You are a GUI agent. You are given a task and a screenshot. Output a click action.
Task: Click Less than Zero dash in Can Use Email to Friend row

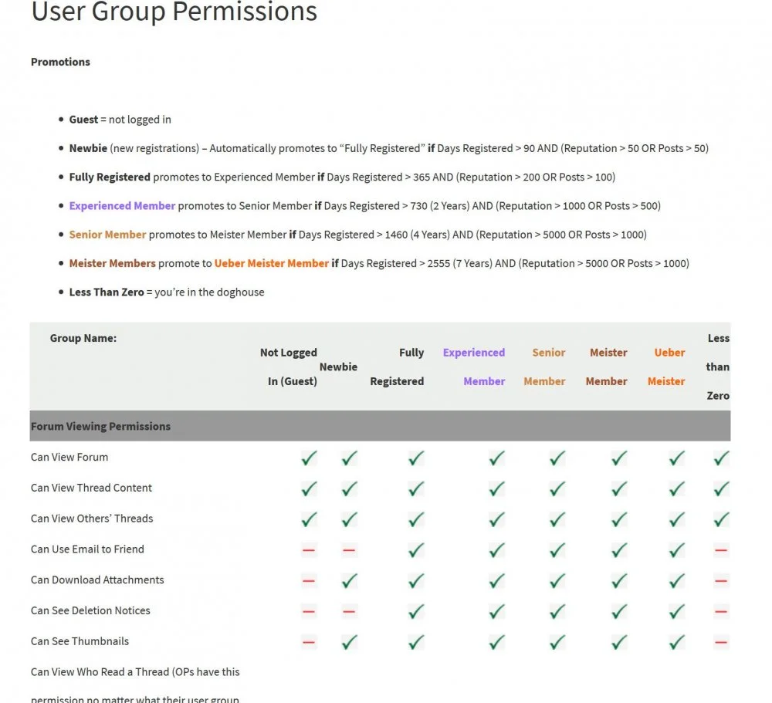click(x=721, y=550)
